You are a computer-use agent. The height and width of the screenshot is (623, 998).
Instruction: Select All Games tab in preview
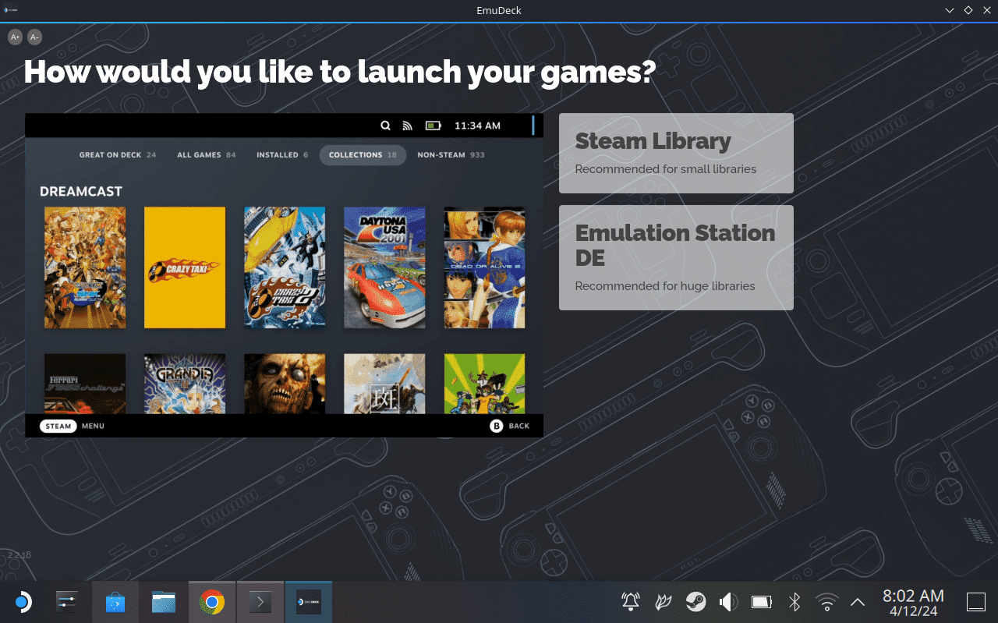point(207,154)
